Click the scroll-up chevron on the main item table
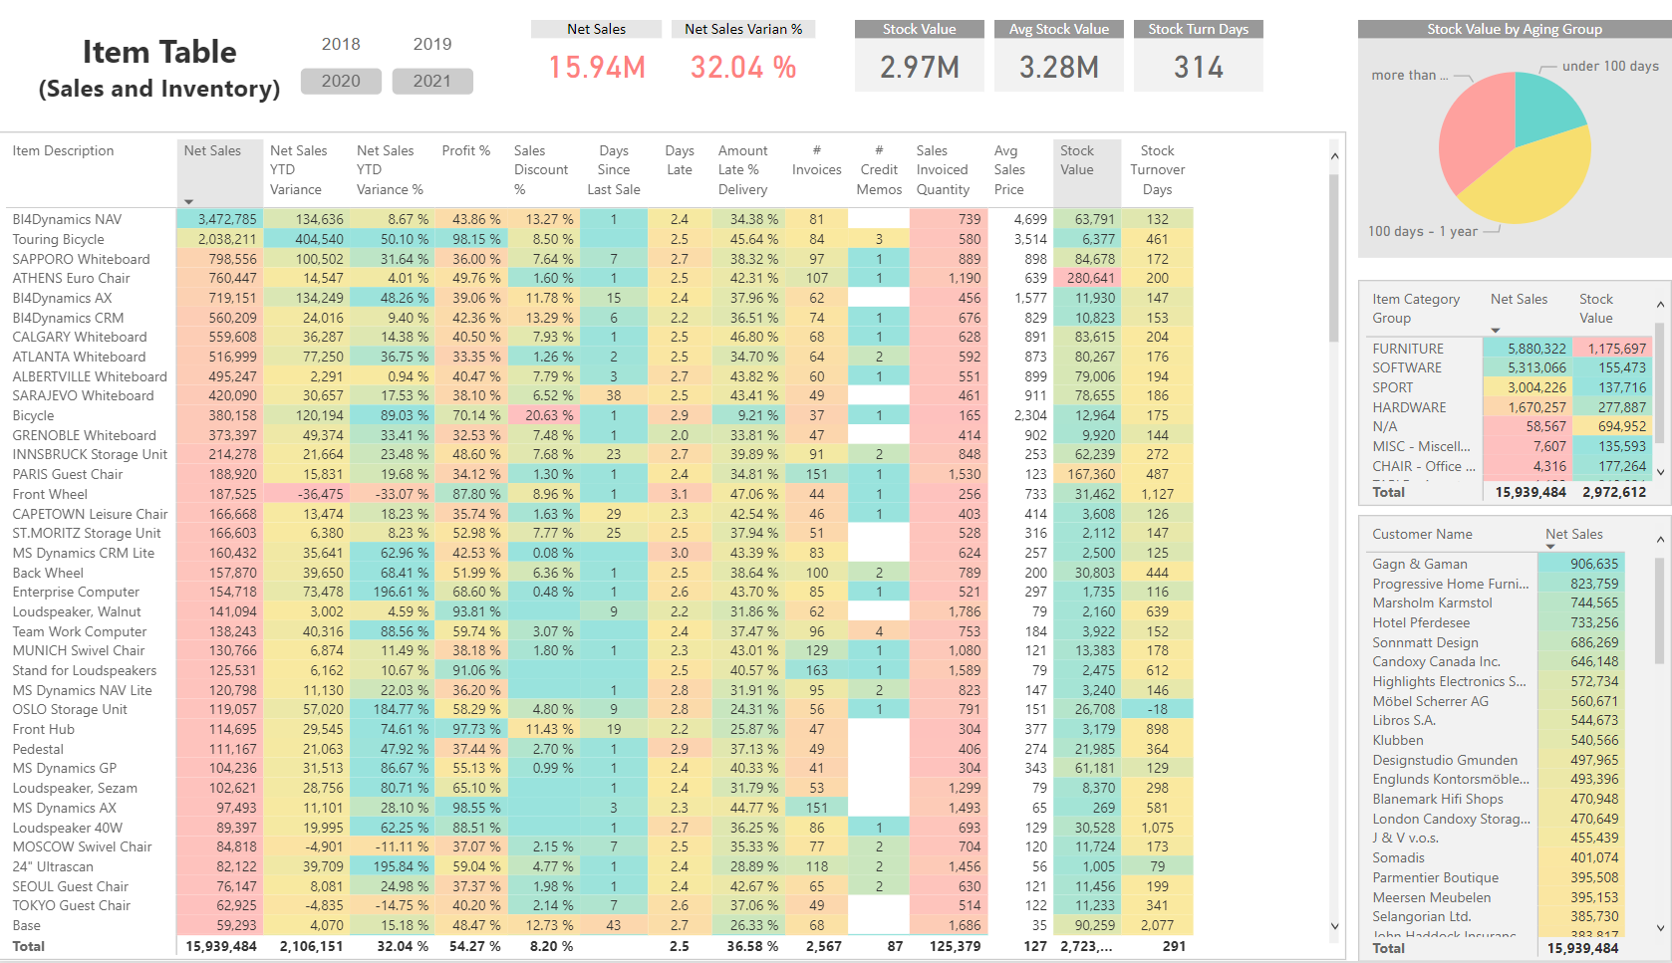Viewport: 1672px width, 963px height. [1335, 156]
